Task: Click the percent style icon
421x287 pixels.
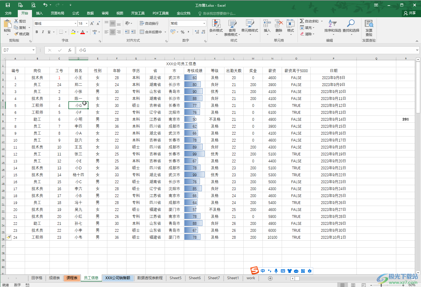Action: click(183, 32)
